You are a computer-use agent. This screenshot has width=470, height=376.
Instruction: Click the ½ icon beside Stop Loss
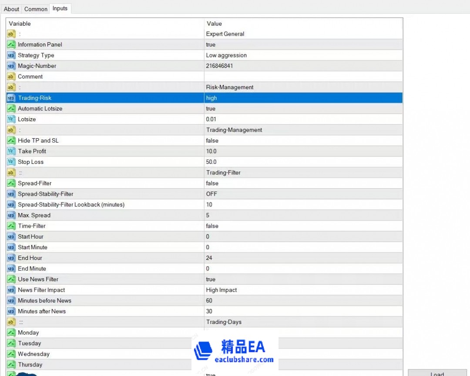point(11,162)
